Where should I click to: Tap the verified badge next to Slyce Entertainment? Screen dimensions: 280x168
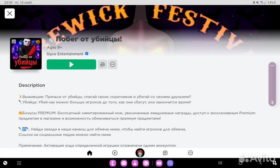[x=87, y=54]
